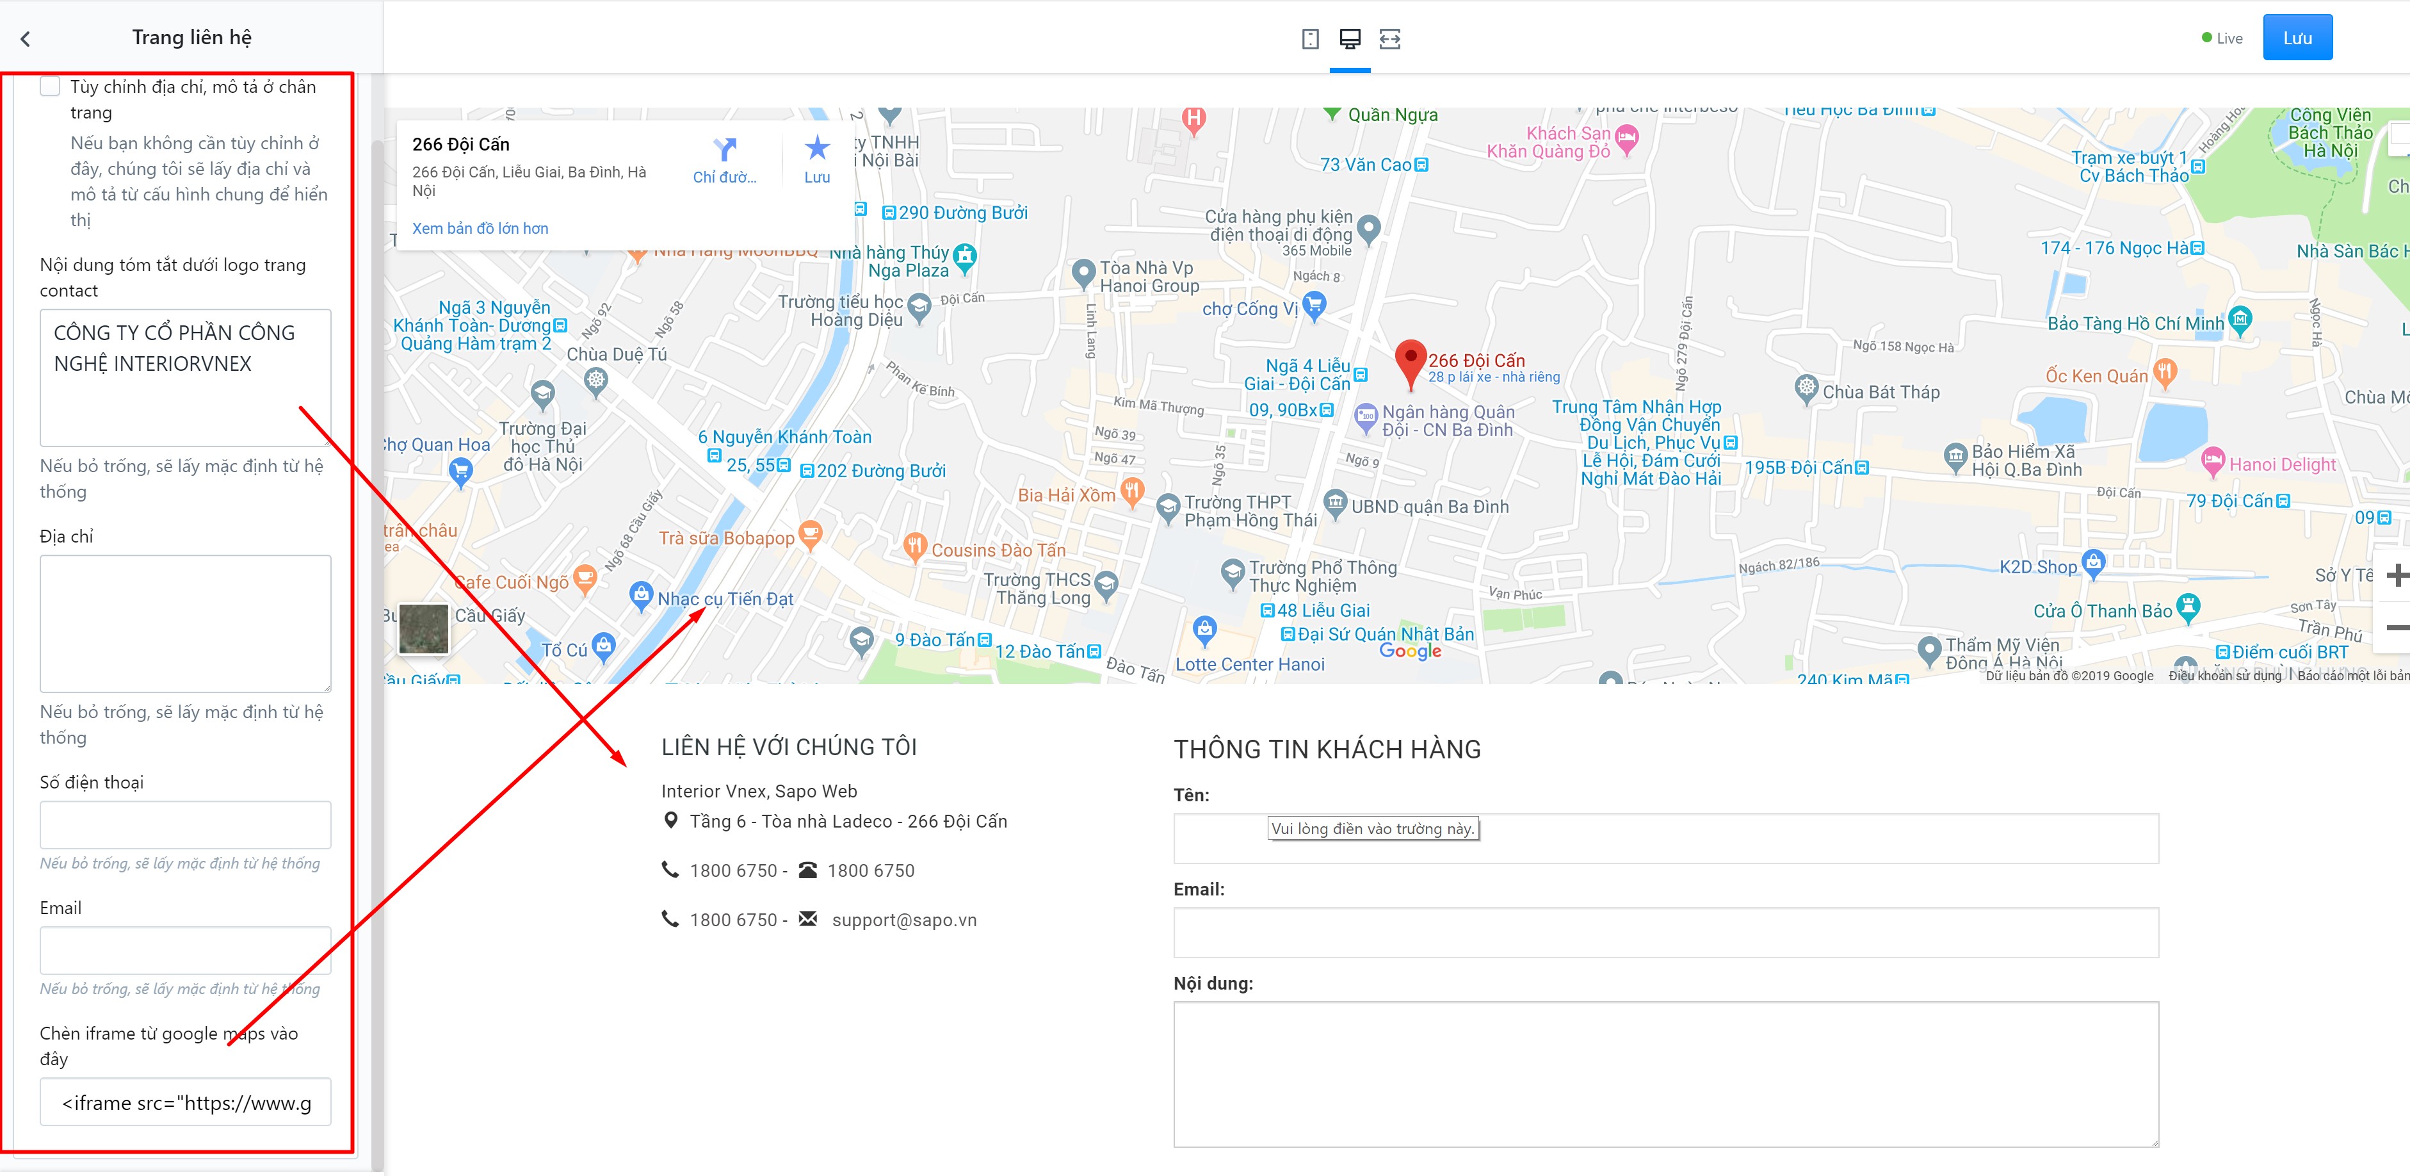Click '6 Nguyễn Khánh Toàn' bus stop label
This screenshot has height=1176, width=2410.
click(784, 437)
